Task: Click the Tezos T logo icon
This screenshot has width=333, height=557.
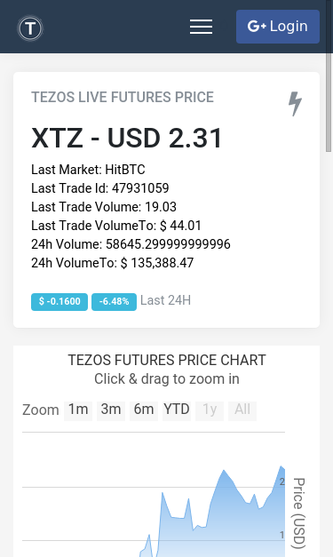Action: [x=30, y=28]
